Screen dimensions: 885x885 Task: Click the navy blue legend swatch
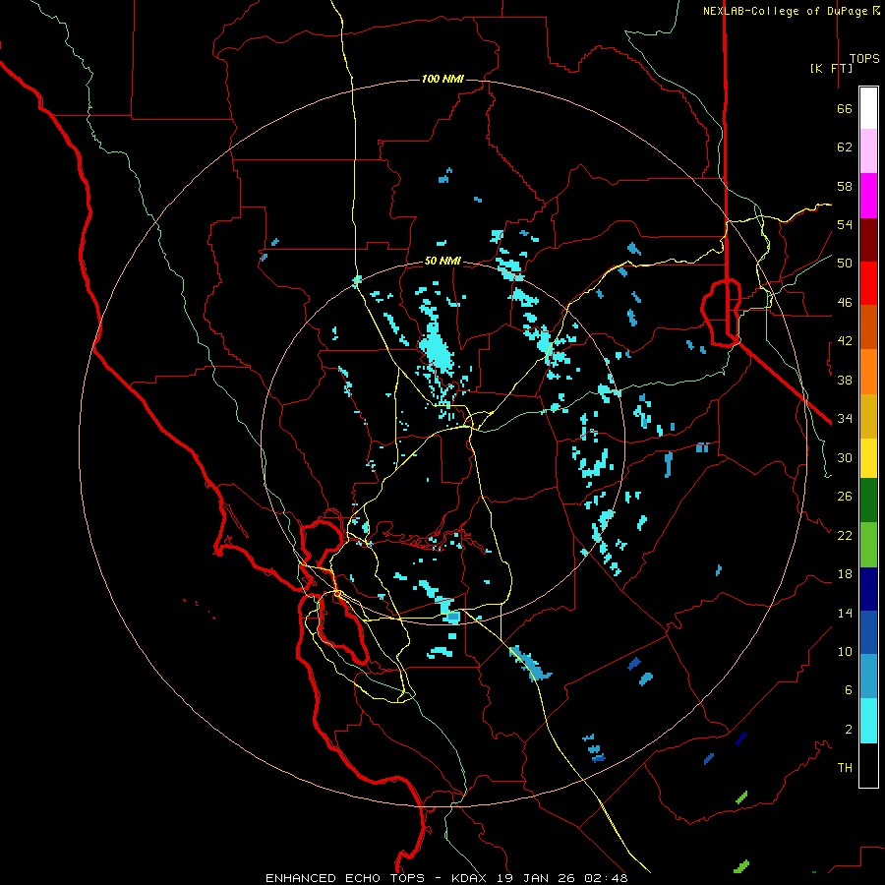tap(868, 589)
